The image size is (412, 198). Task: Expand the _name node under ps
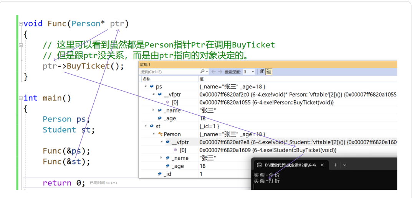pos(154,110)
